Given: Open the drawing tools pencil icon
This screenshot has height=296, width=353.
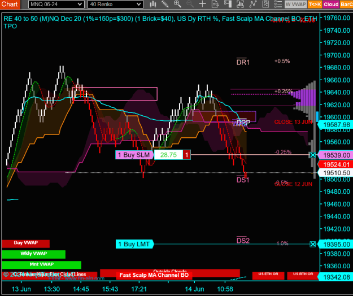Looking at the screenshot, I should (x=165, y=4).
